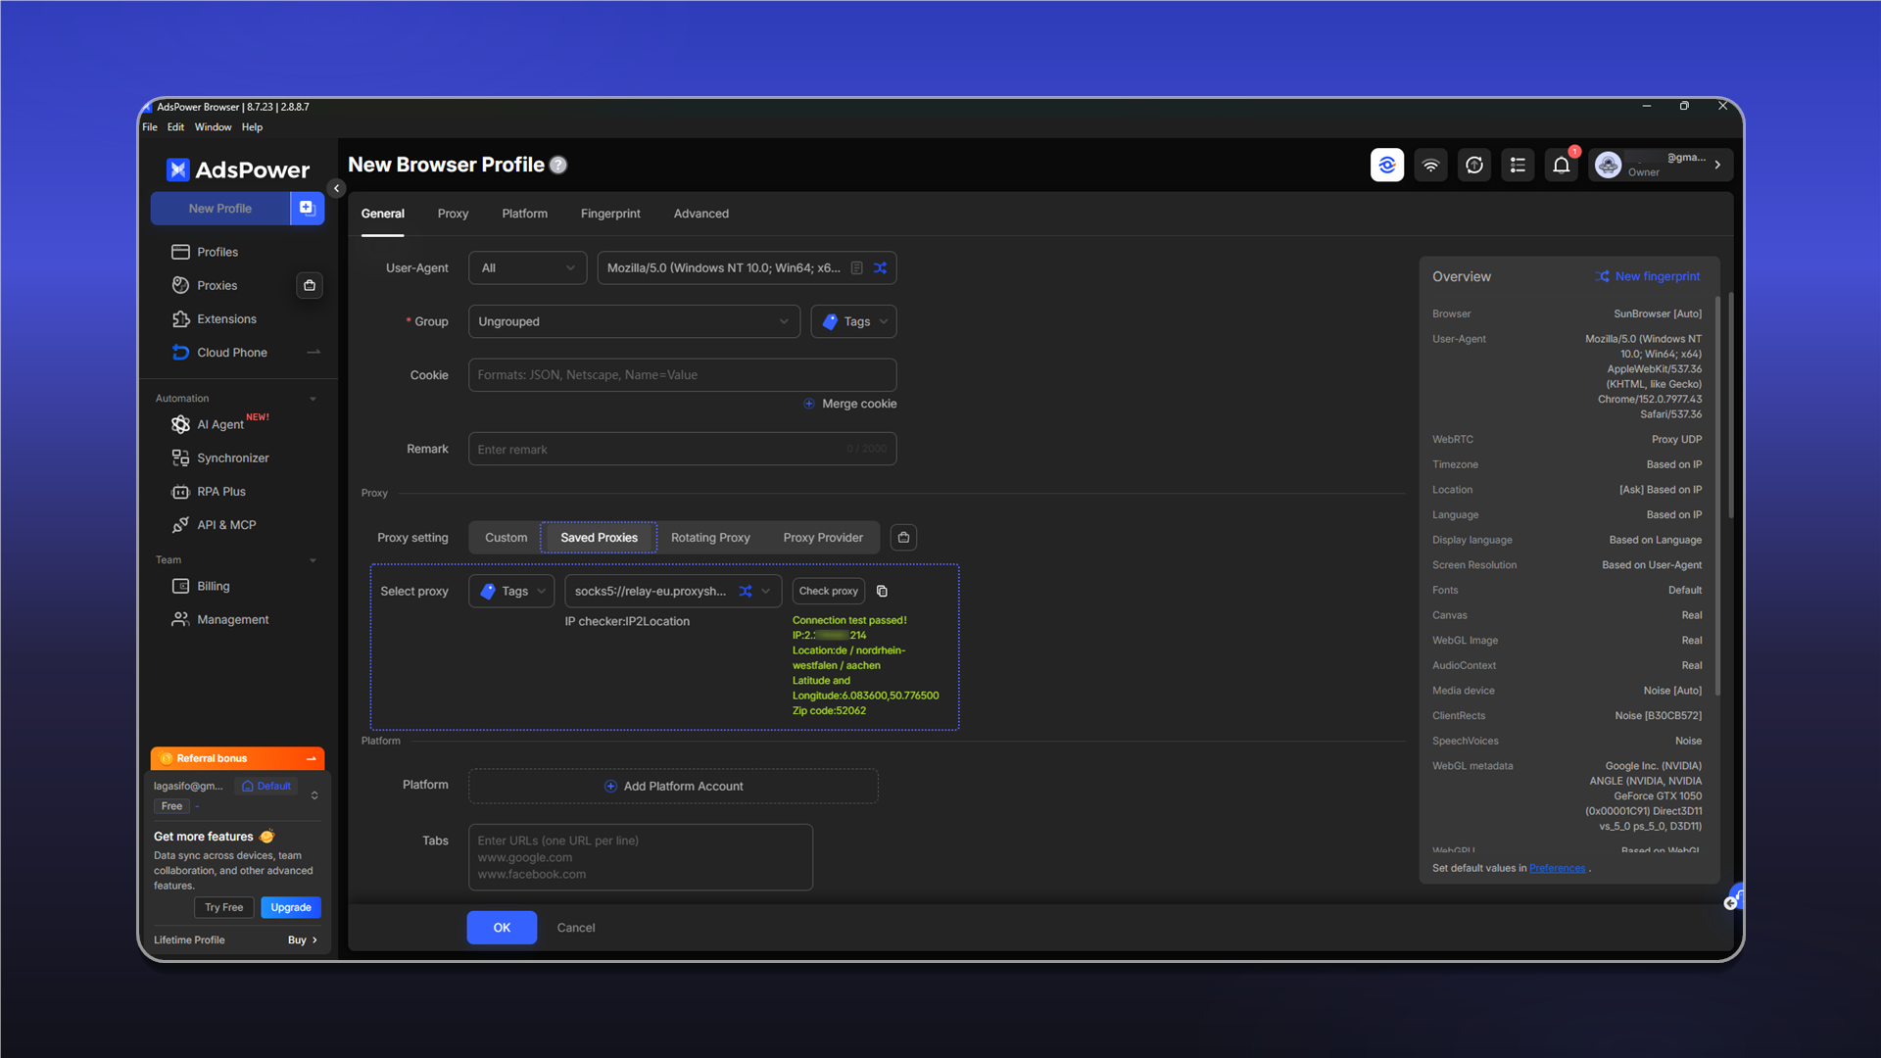Open notifications bell

coord(1562,165)
